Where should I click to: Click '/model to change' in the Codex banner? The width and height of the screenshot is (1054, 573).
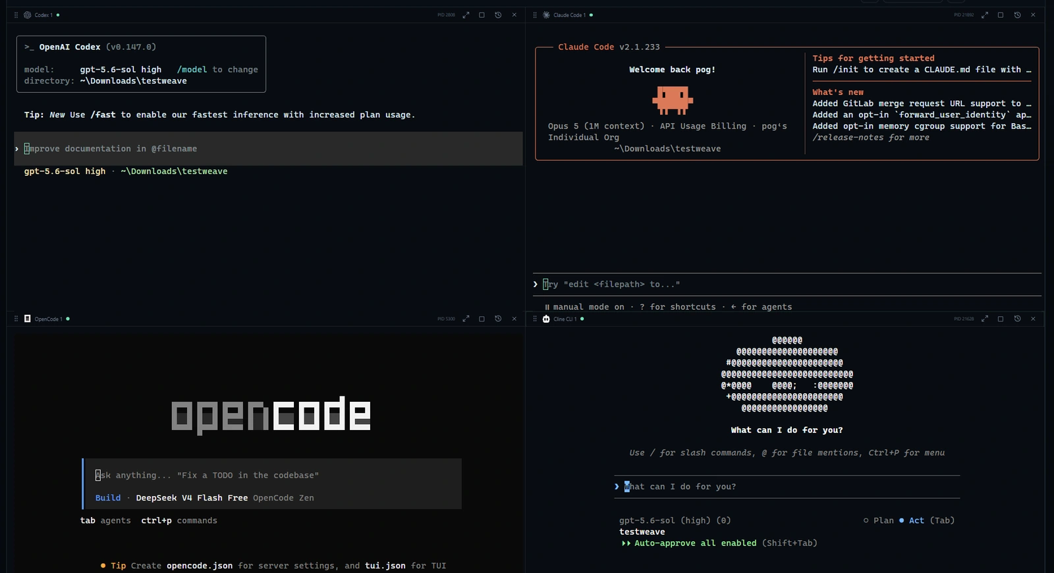[217, 69]
